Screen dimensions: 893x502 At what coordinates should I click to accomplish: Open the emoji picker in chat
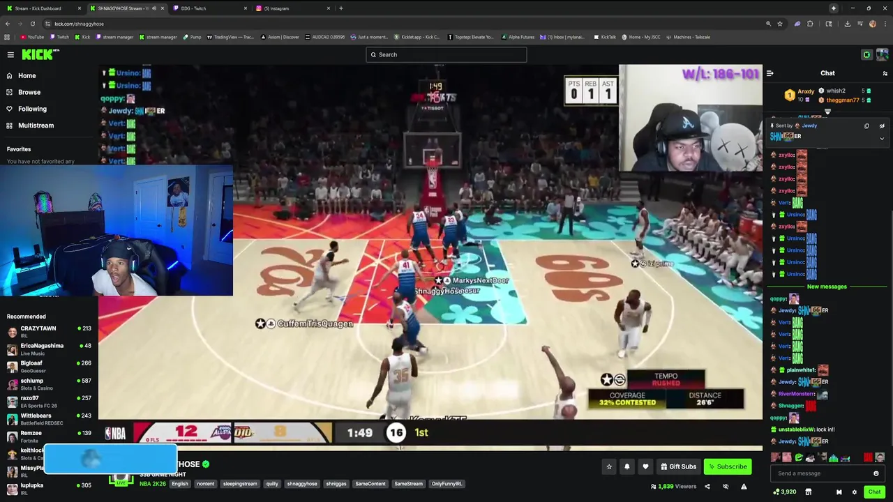876,473
